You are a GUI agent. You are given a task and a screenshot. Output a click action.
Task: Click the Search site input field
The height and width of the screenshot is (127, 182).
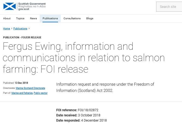coord(169,7)
